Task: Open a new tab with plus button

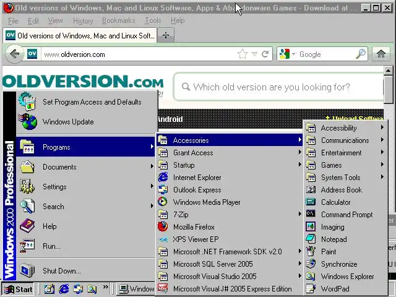Action: click(x=166, y=35)
